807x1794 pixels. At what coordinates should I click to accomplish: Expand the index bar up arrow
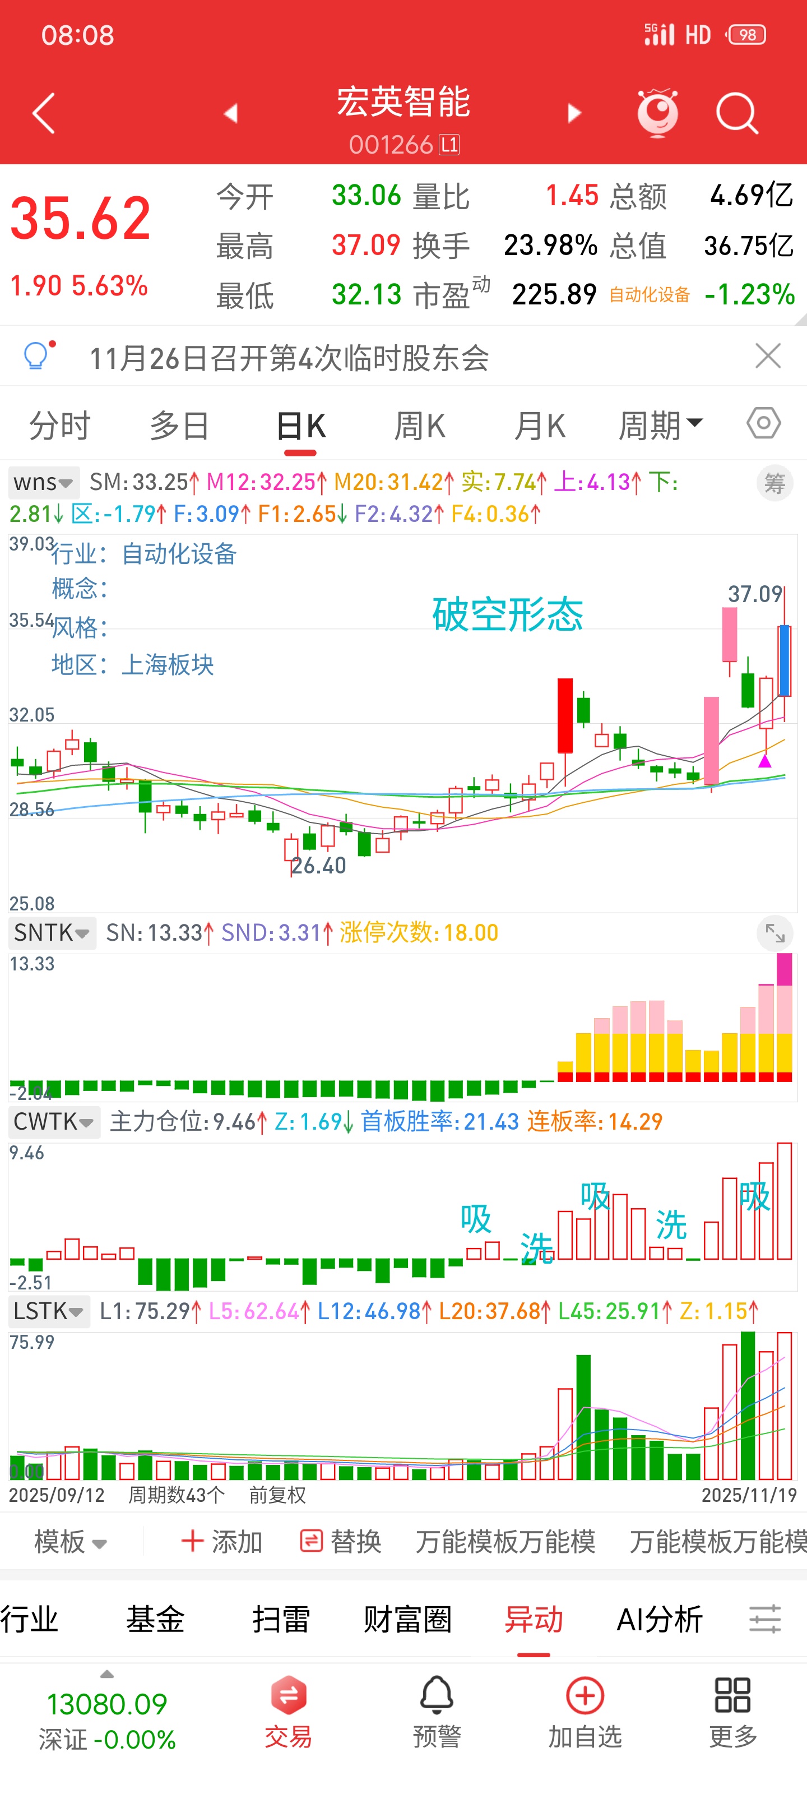106,1674
